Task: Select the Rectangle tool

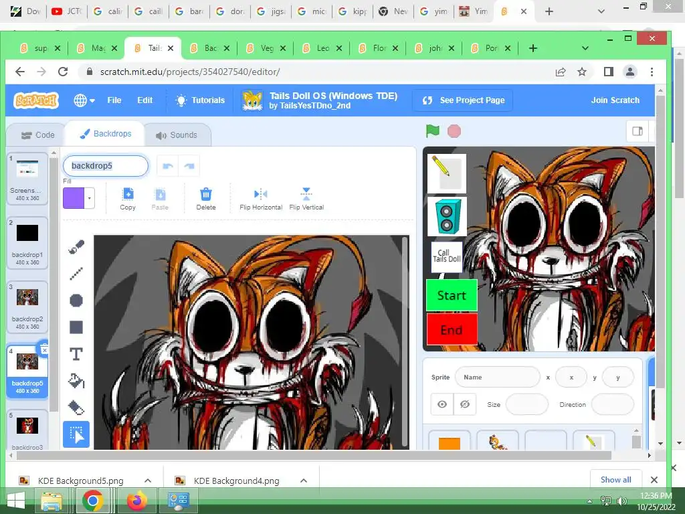Action: 76,327
